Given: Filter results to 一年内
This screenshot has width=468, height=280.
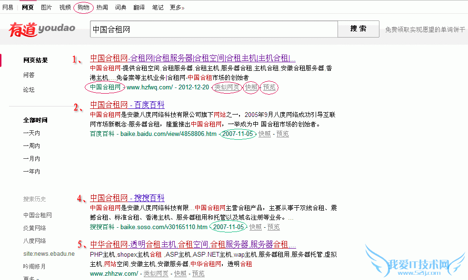Looking at the screenshot, I should tap(31, 171).
